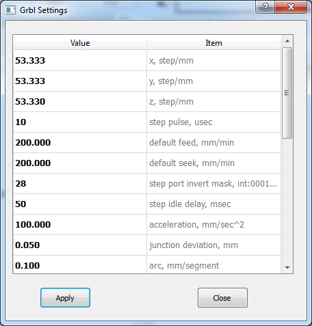312x326 pixels.
Task: Click the Grbl Settings window icon
Action: point(10,10)
